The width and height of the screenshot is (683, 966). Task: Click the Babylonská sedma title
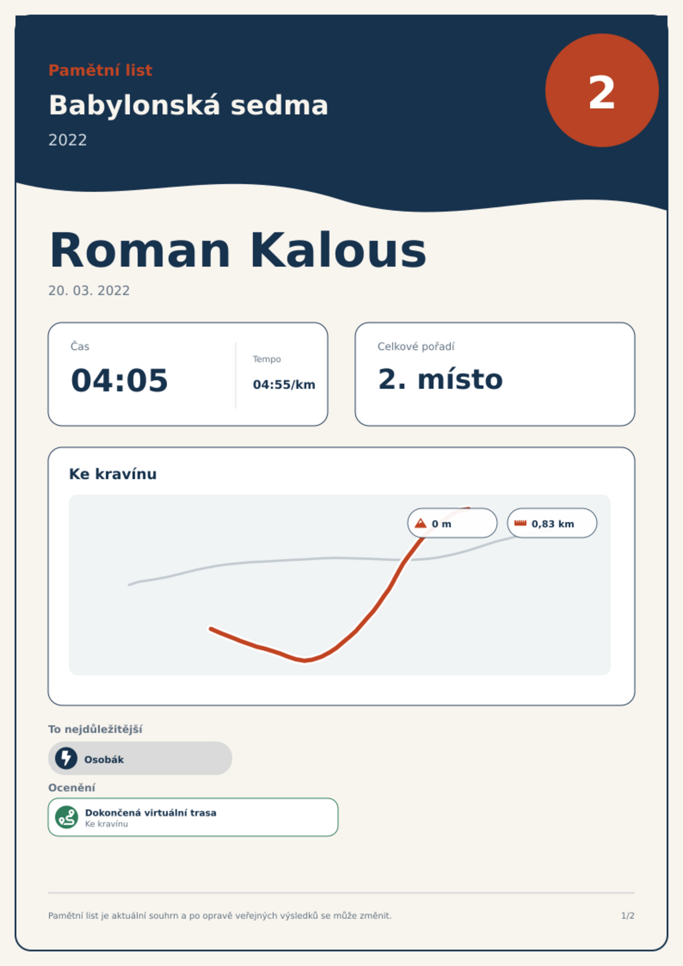pyautogui.click(x=188, y=105)
